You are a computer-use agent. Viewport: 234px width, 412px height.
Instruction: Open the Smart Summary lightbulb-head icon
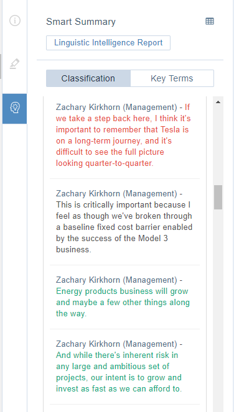[x=15, y=108]
